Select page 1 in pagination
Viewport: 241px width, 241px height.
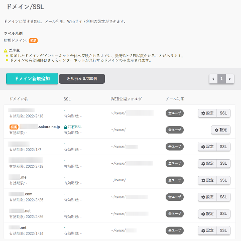(221, 79)
